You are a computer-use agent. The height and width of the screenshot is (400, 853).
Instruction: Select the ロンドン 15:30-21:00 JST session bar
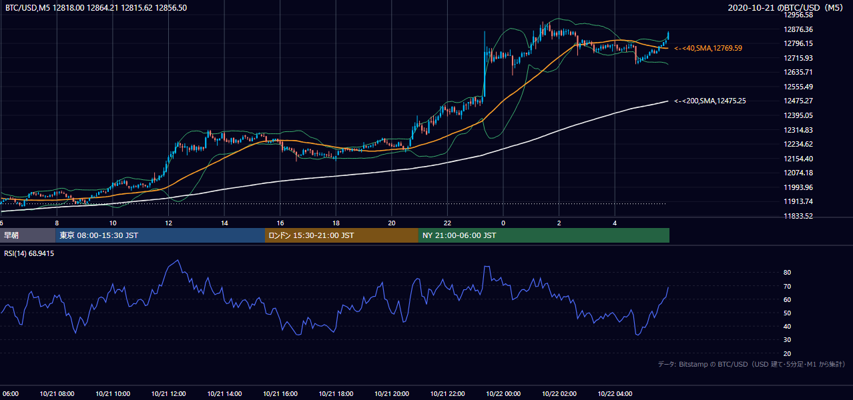click(x=342, y=235)
